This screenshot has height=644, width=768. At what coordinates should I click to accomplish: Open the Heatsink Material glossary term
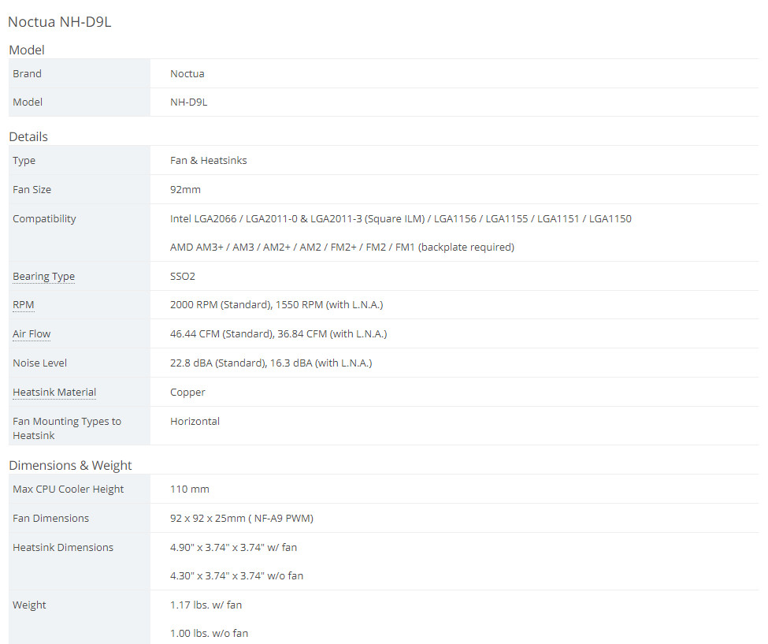coord(54,392)
